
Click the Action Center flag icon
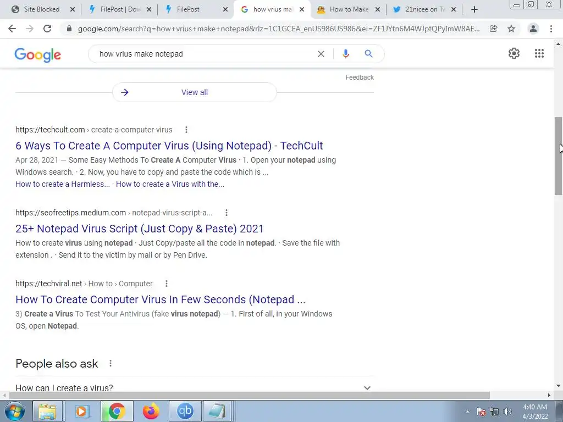click(481, 412)
